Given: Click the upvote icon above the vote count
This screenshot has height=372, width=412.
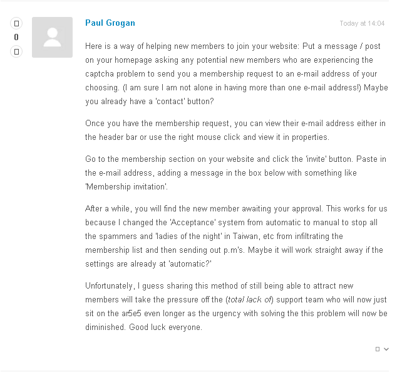Looking at the screenshot, I should [16, 23].
